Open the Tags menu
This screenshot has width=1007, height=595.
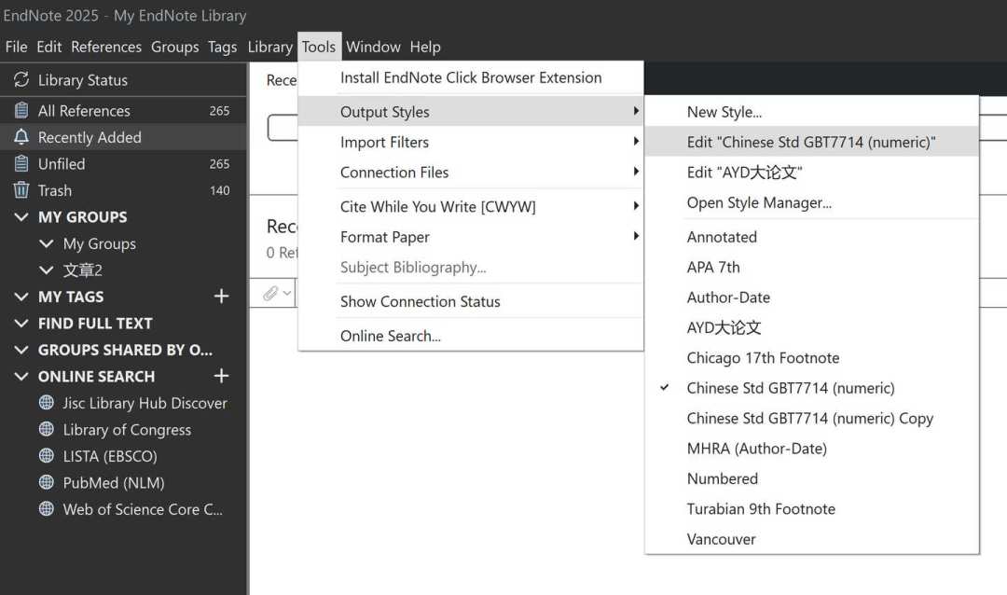coord(222,47)
